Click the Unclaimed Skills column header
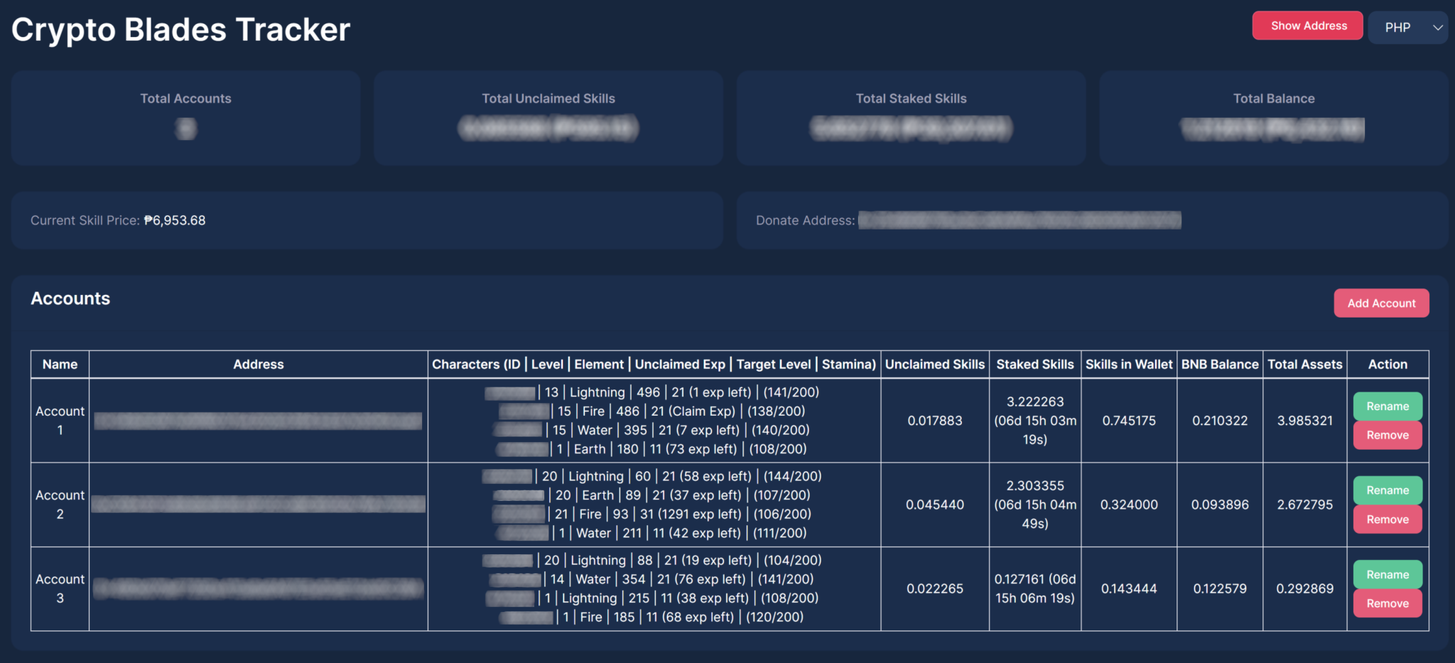This screenshot has height=663, width=1455. pos(934,365)
